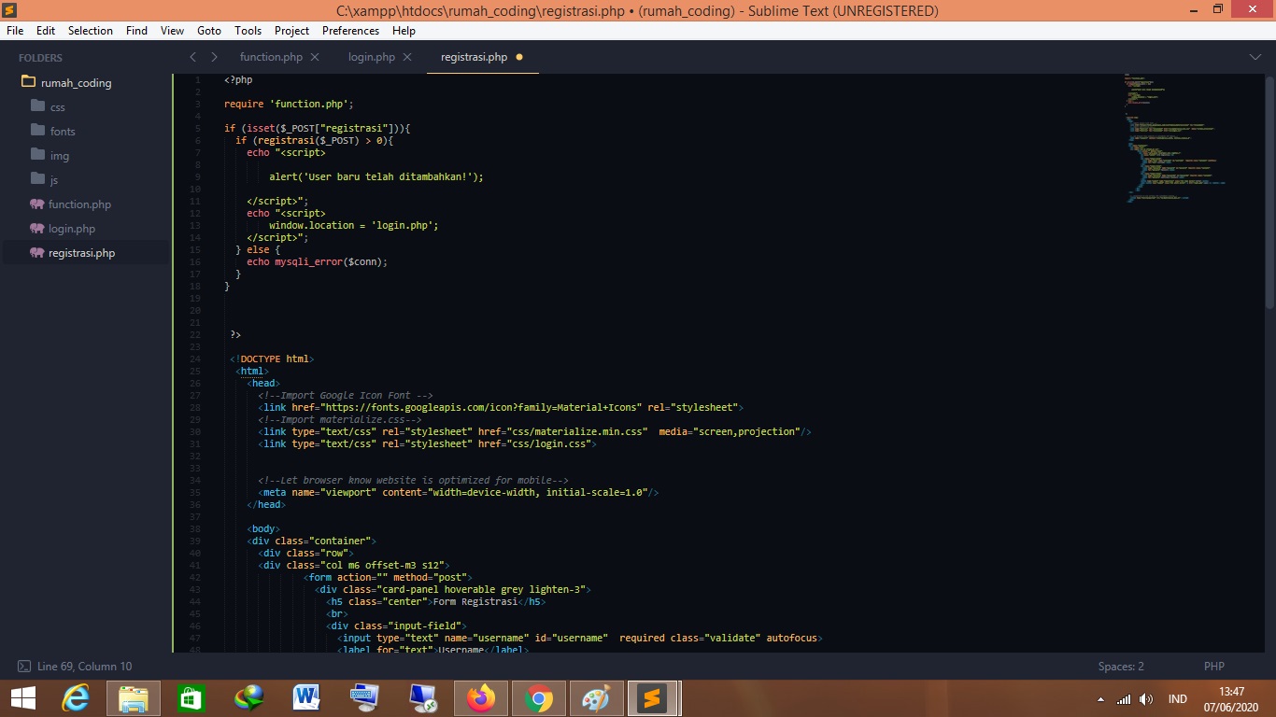Open the Selection menu
Image resolution: width=1276 pixels, height=717 pixels.
click(91, 31)
